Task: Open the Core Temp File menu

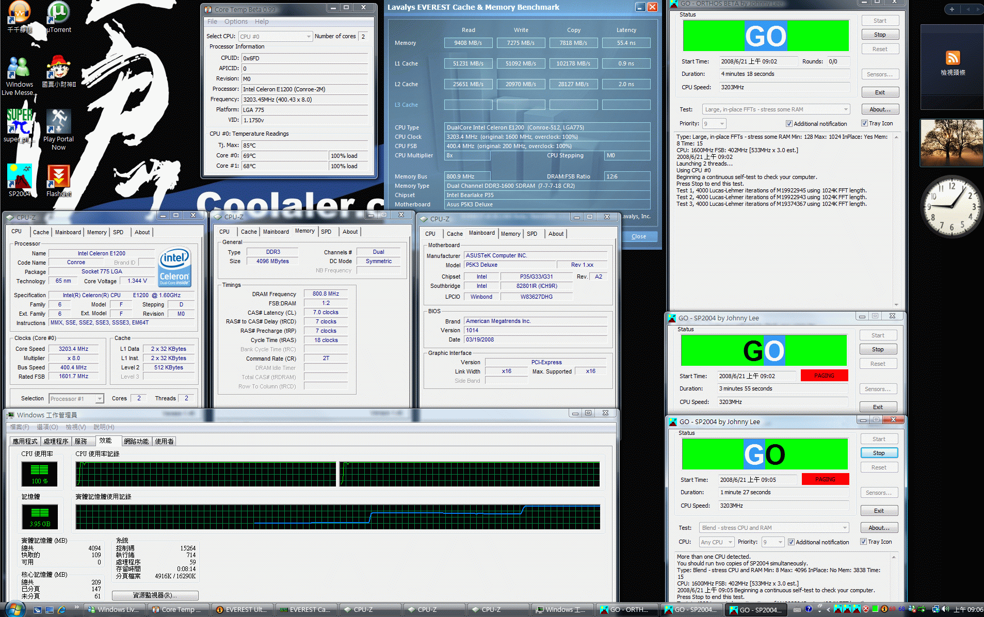Action: click(x=212, y=22)
